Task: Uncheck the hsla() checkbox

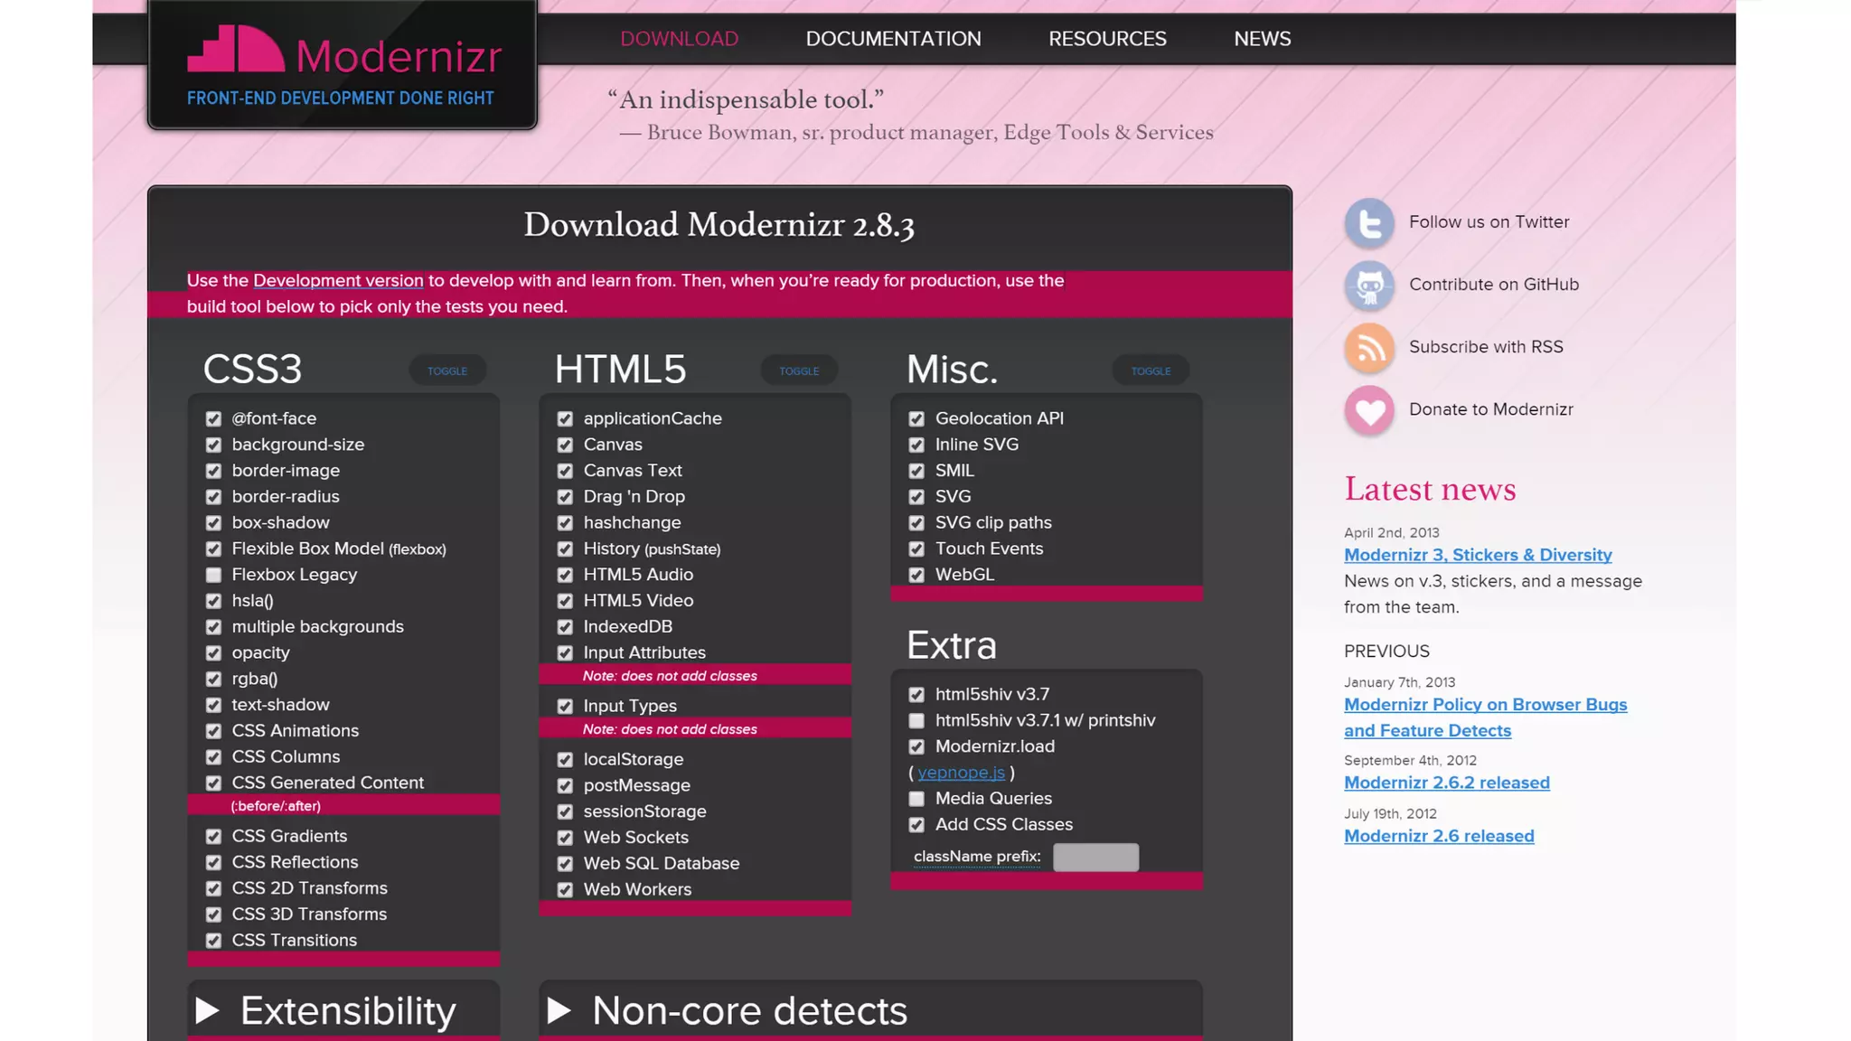Action: tap(213, 601)
